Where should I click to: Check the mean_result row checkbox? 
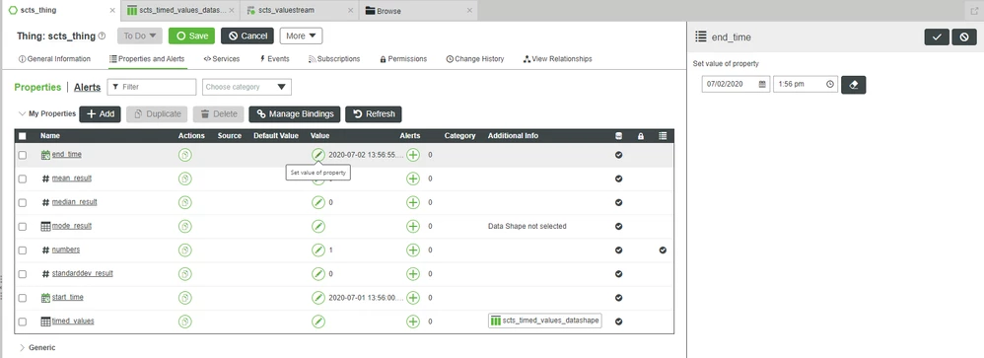(23, 179)
